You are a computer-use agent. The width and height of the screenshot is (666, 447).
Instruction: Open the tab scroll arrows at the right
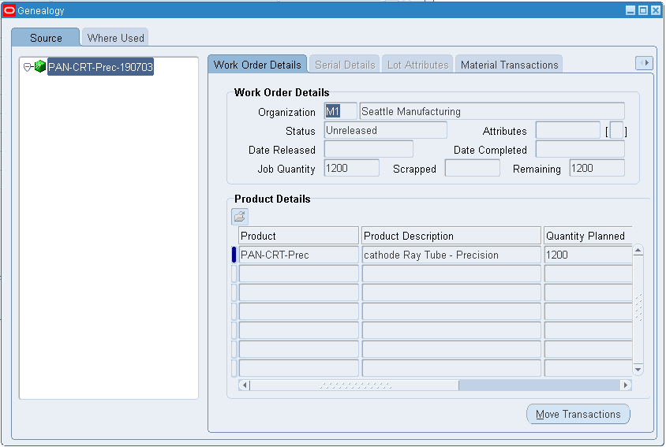coord(644,63)
